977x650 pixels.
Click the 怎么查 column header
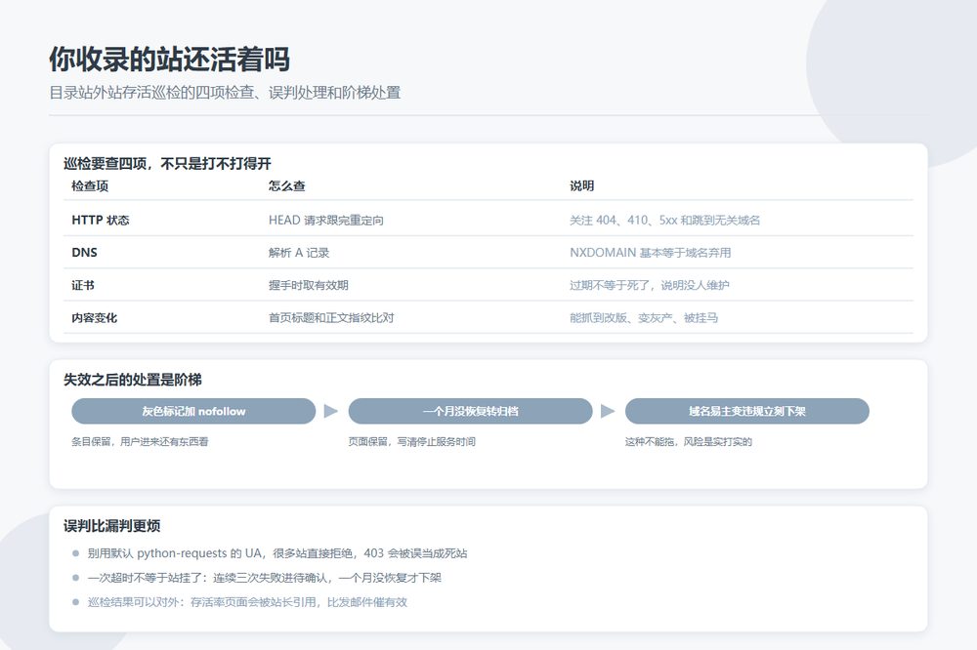(286, 185)
